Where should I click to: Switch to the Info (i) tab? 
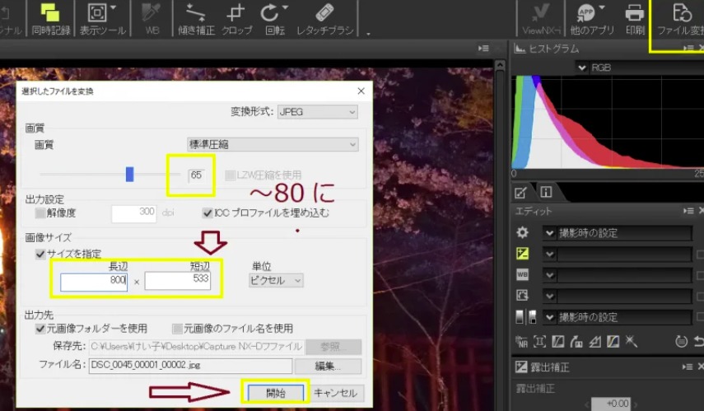[x=544, y=194]
